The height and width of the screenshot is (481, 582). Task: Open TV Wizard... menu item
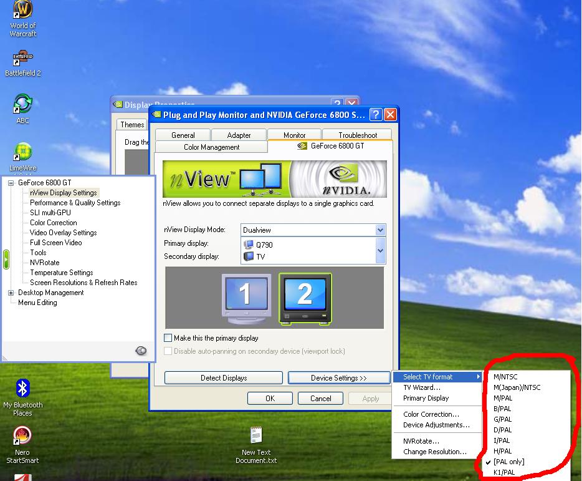(437, 387)
